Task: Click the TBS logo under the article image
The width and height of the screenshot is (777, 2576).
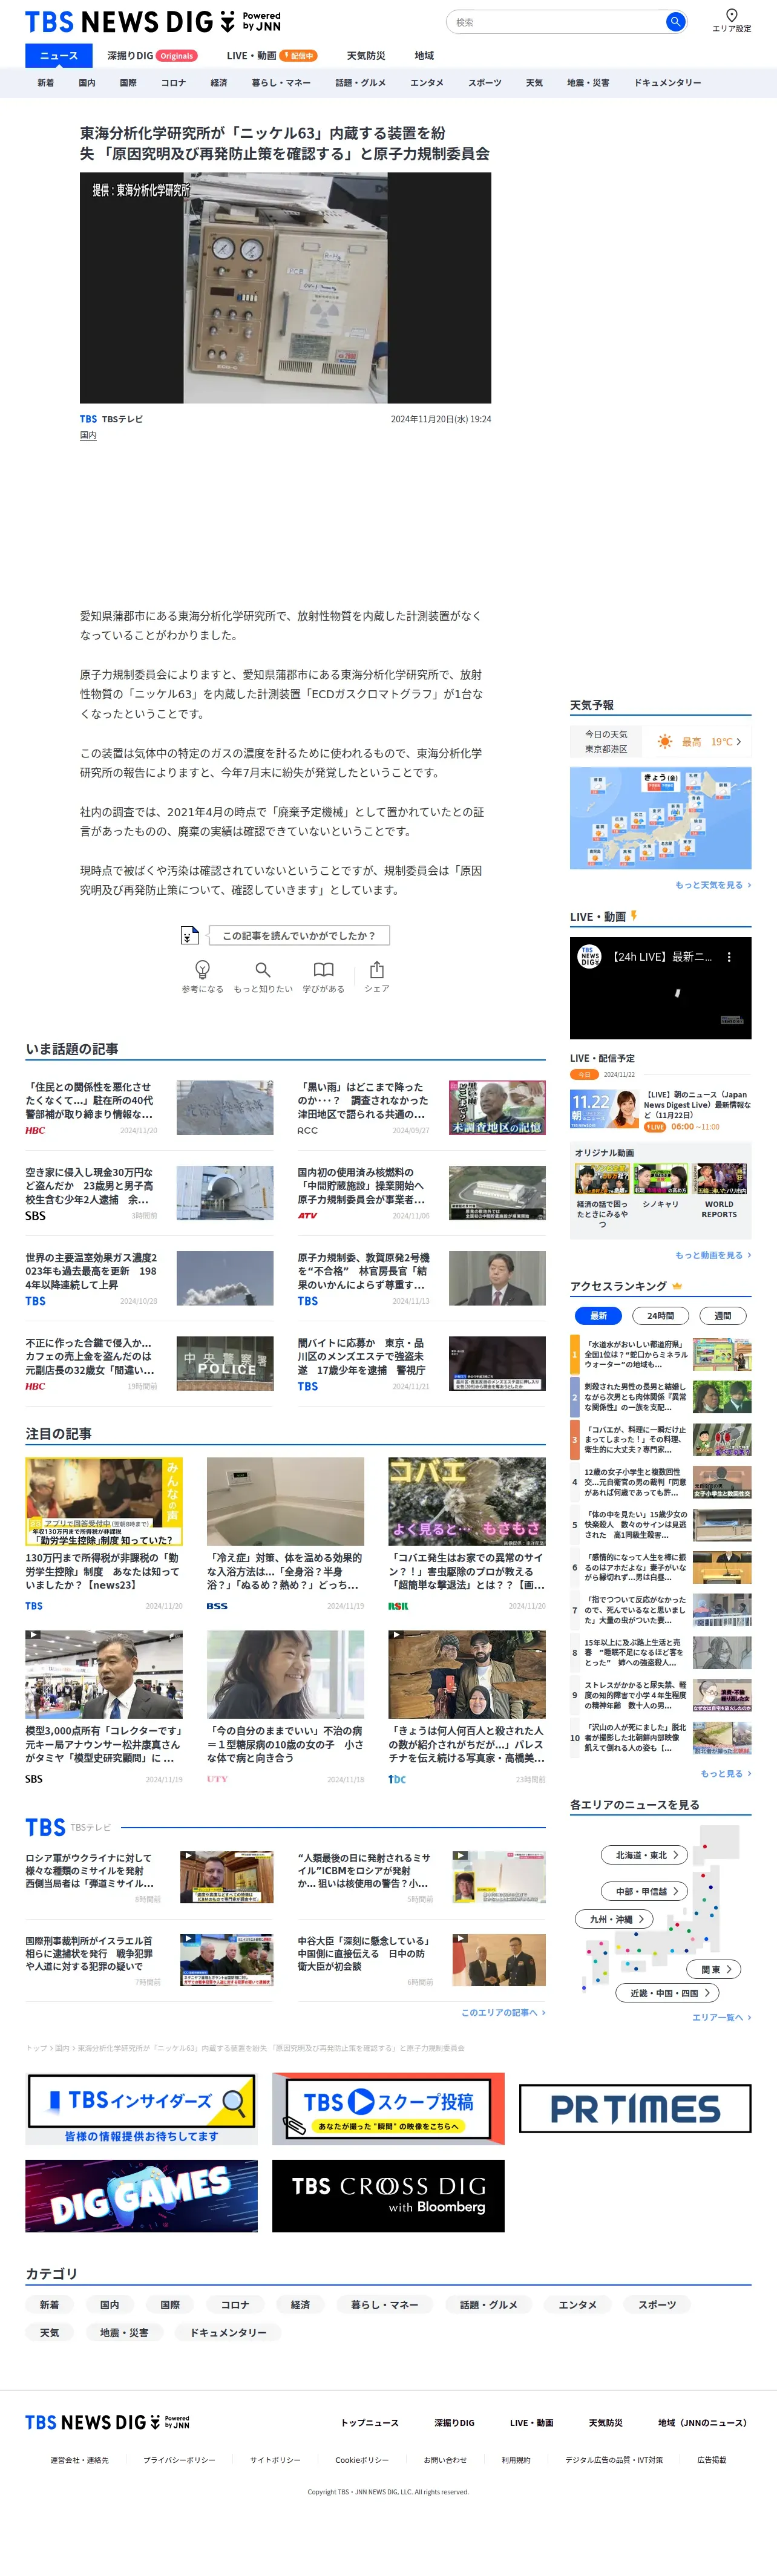Action: pos(88,419)
